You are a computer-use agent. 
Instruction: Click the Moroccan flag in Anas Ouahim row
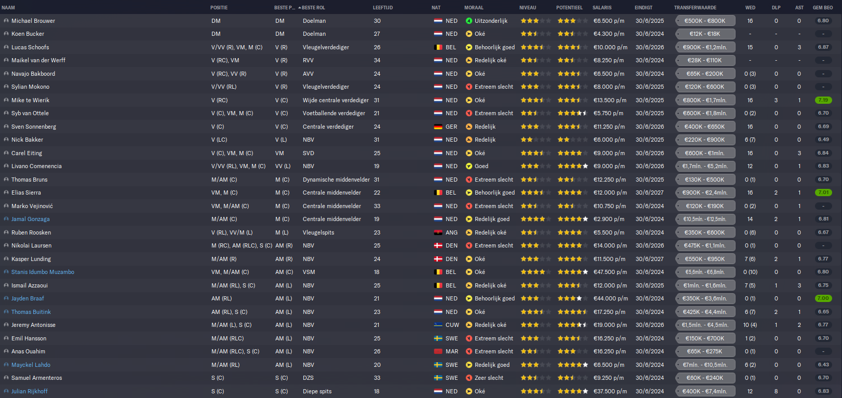point(438,351)
